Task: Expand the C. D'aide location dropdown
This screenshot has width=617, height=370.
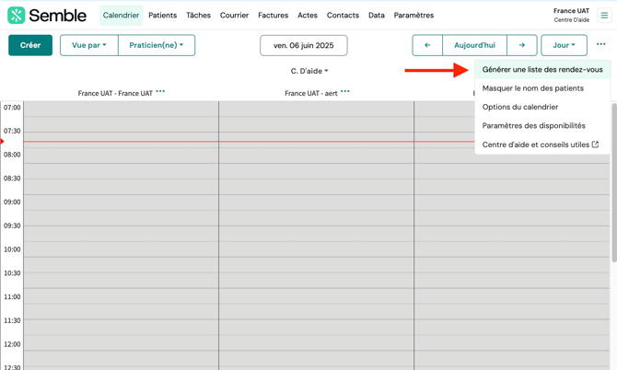Action: pyautogui.click(x=309, y=71)
